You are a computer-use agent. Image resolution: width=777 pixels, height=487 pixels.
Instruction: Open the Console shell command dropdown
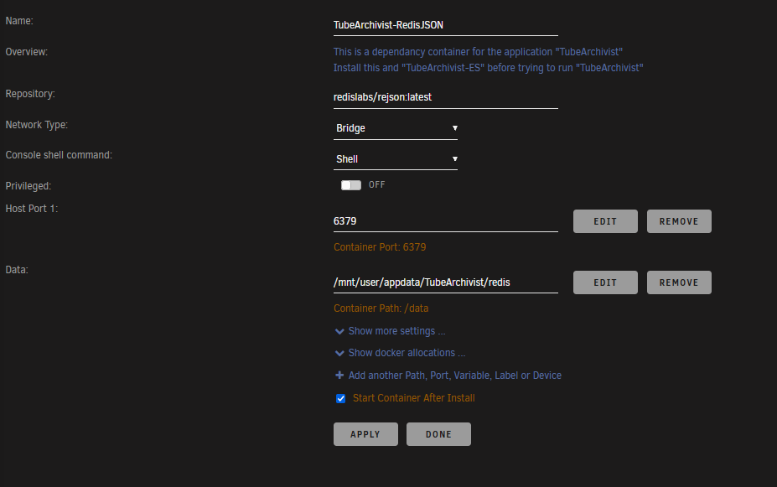(x=396, y=159)
